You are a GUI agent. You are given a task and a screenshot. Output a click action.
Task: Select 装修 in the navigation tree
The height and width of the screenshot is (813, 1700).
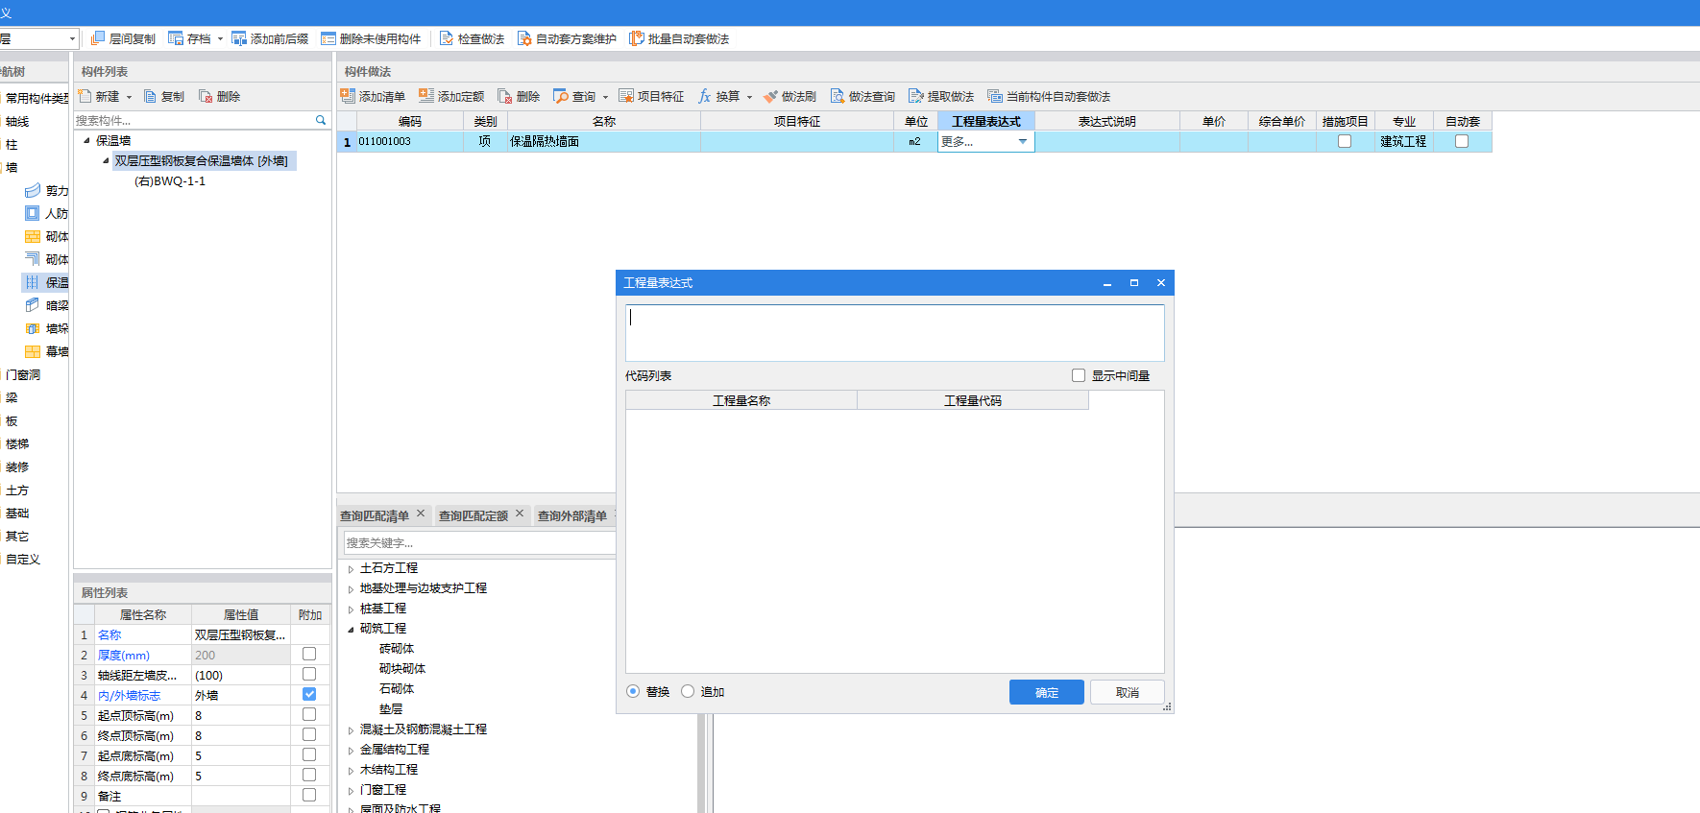point(17,466)
